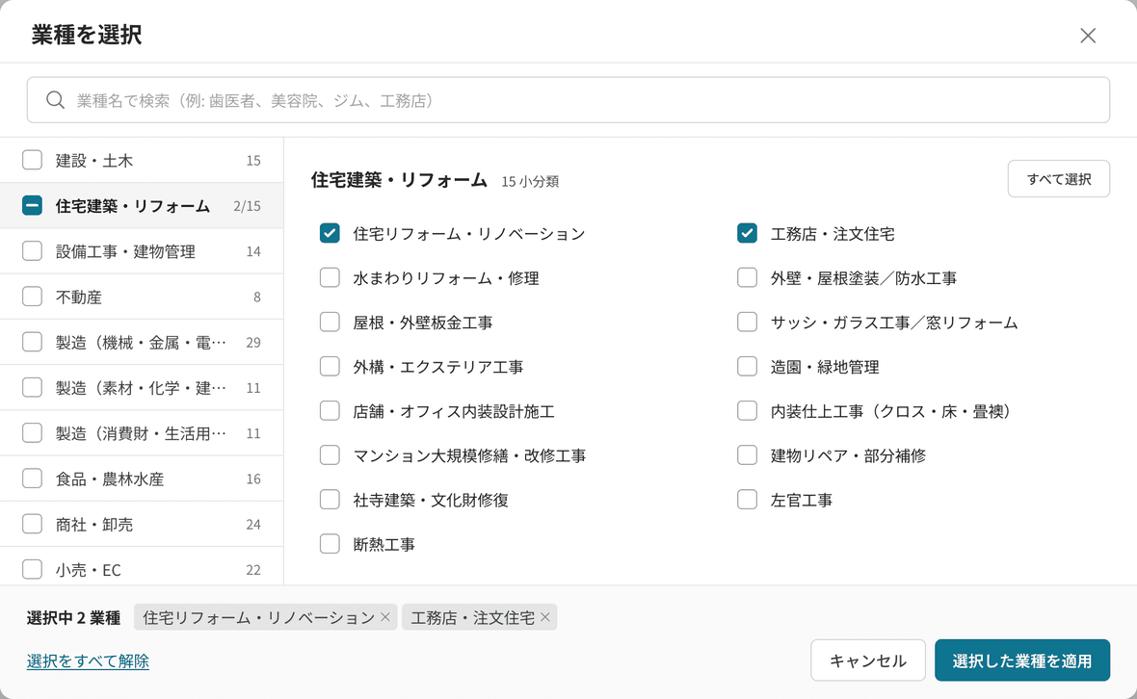The width and height of the screenshot is (1137, 699).
Task: Remove the 工務店・注文住宅 chip via its X
Action: 545,617
